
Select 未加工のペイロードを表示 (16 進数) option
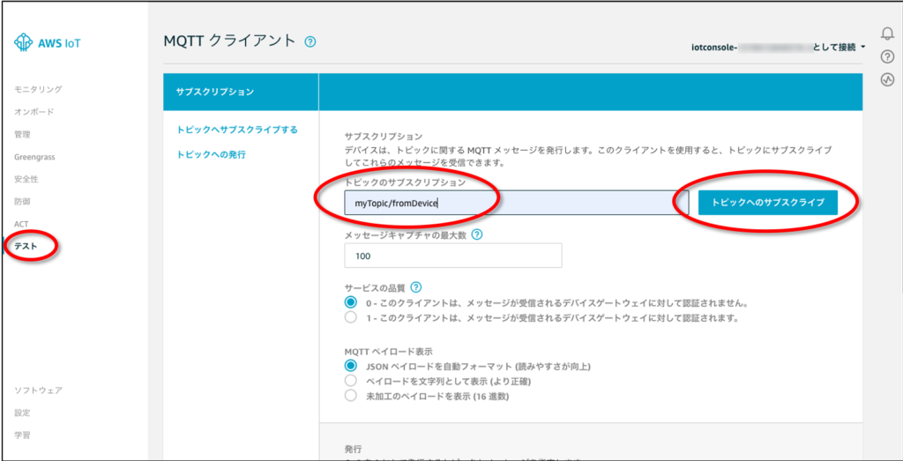point(352,396)
